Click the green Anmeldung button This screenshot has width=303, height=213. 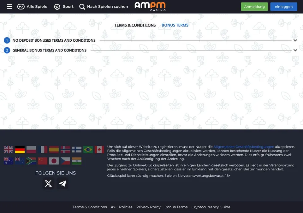(x=254, y=7)
